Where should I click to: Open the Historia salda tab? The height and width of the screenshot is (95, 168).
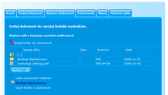tap(120, 13)
